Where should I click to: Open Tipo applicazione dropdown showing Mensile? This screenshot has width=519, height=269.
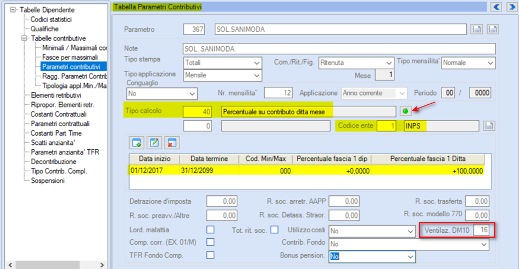point(223,75)
